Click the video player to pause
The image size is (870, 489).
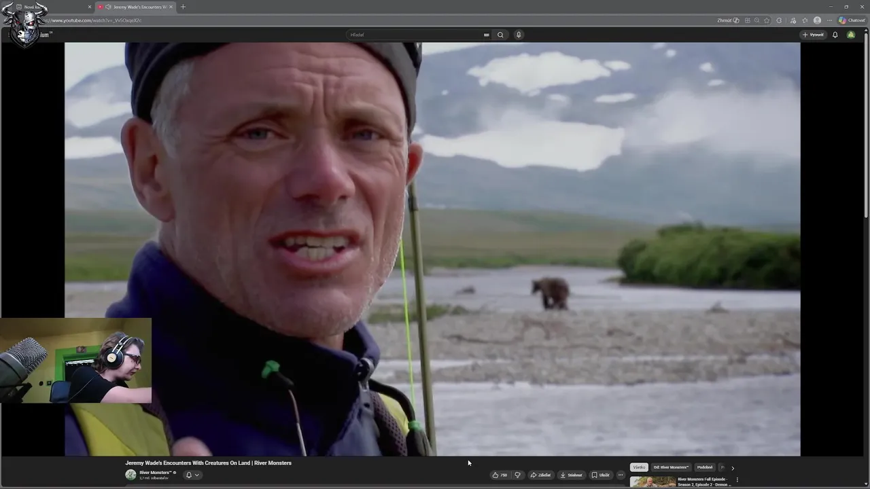click(432, 249)
